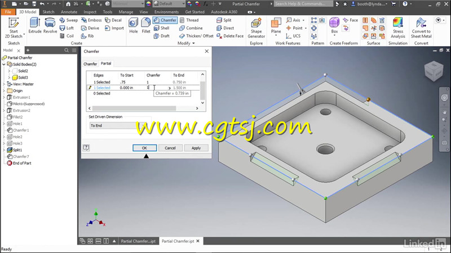This screenshot has width=451, height=253.
Task: Select the Fillet tool
Action: point(146,26)
